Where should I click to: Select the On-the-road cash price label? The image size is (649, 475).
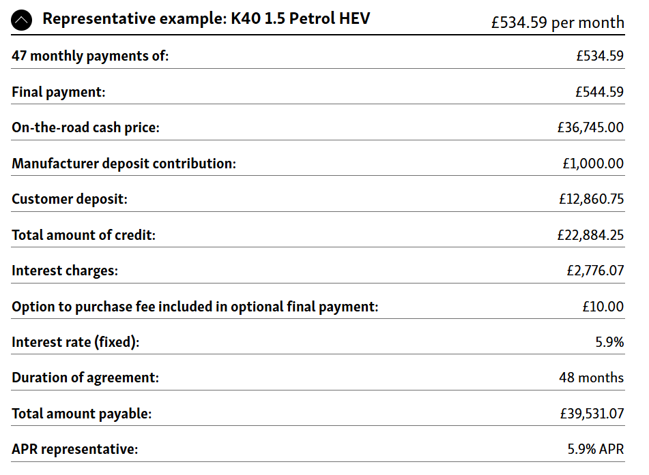coord(85,127)
